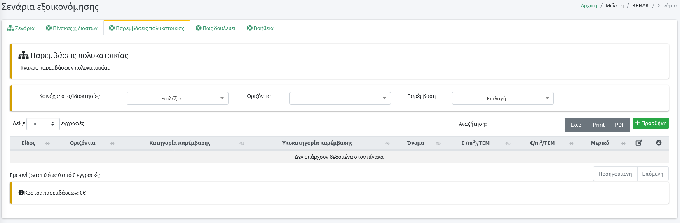Image resolution: width=680 pixels, height=223 pixels.
Task: Click the Αναζήτηση search input field
Action: click(527, 124)
